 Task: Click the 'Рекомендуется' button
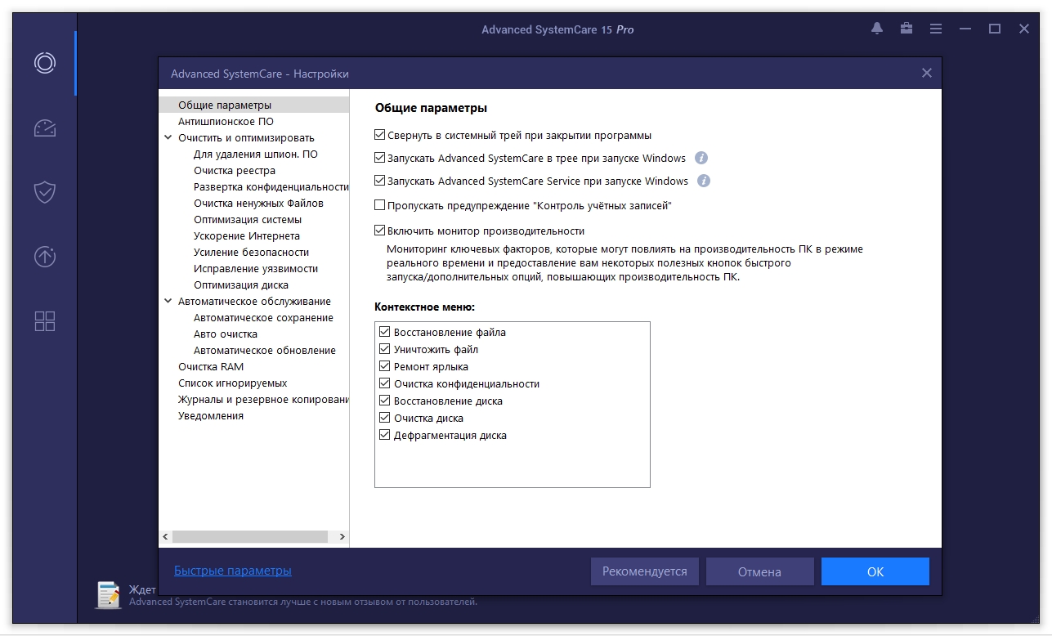click(644, 571)
